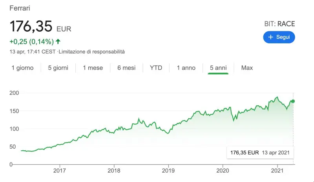This screenshot has height=182, width=314.
Task: Click the 2019 marker on the timeline axis
Action: click(168, 171)
